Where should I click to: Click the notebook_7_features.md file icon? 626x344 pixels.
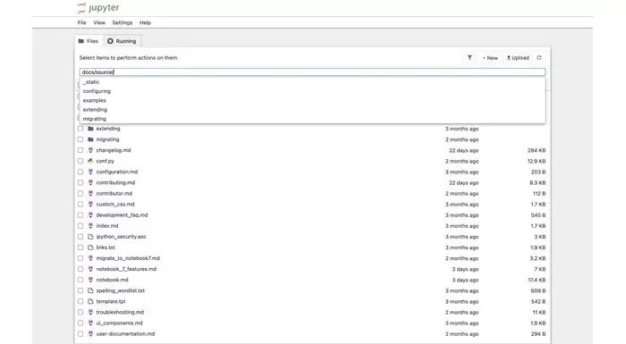90,269
